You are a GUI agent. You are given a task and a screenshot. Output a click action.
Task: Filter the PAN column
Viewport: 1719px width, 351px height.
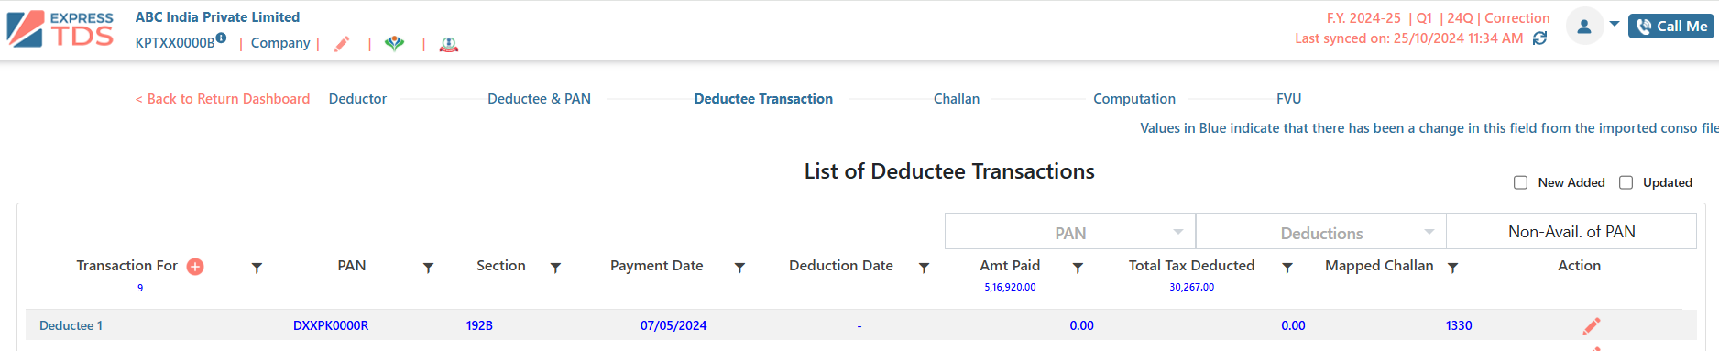pos(428,268)
